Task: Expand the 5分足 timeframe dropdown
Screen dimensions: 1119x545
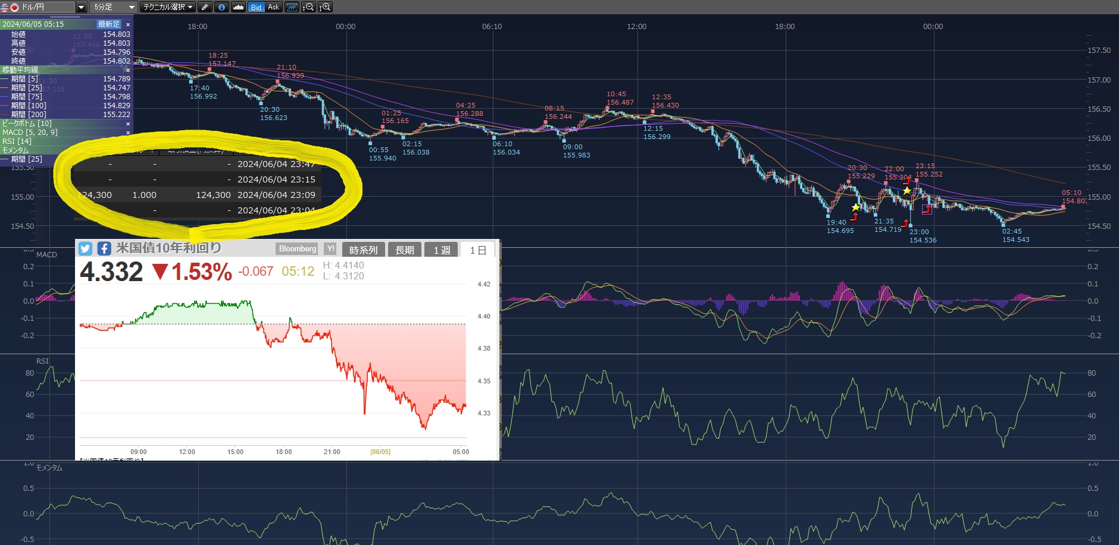Action: [132, 7]
